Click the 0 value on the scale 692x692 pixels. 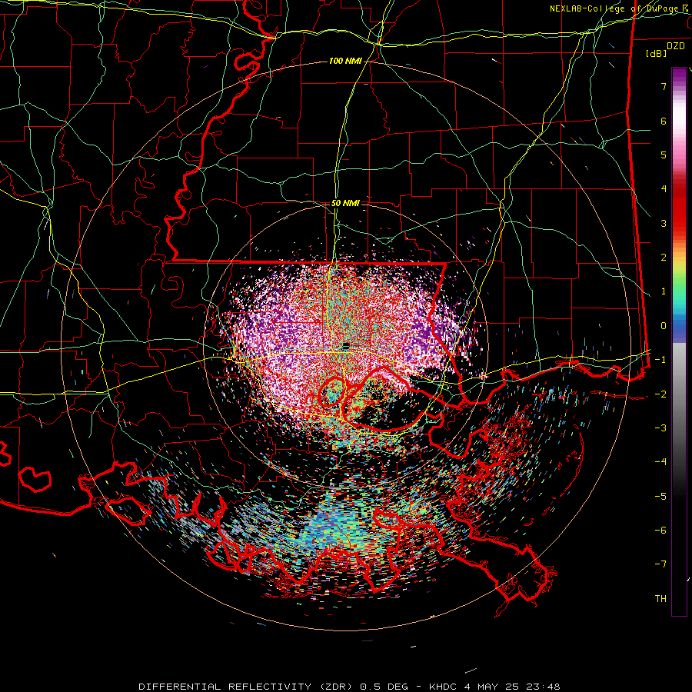664,326
